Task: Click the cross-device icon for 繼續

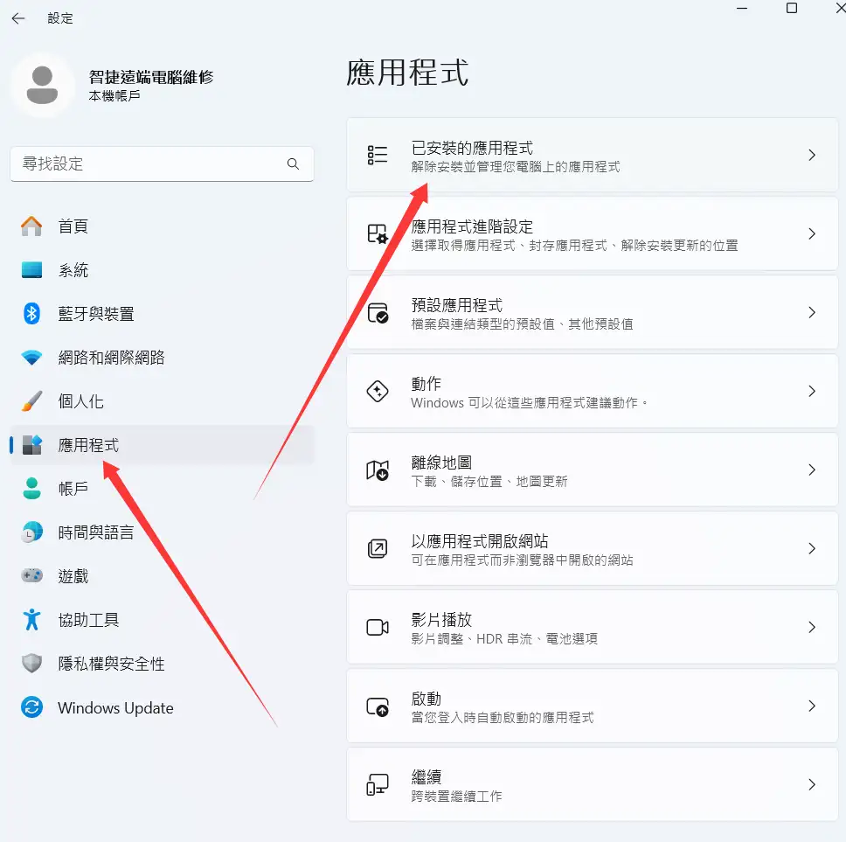Action: [x=378, y=785]
